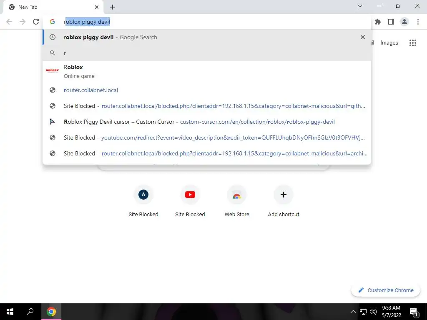Open the Google apps grid

click(x=413, y=43)
